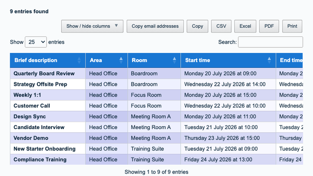Click the Copy email addresses button
Screen dimensions: 313x176
click(x=155, y=26)
